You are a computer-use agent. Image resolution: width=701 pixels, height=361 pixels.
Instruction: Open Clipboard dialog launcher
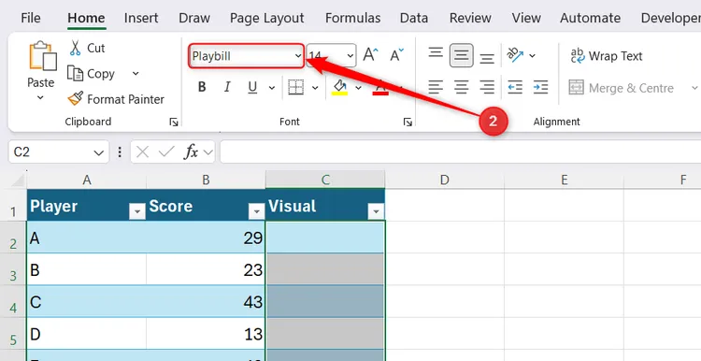tap(174, 123)
